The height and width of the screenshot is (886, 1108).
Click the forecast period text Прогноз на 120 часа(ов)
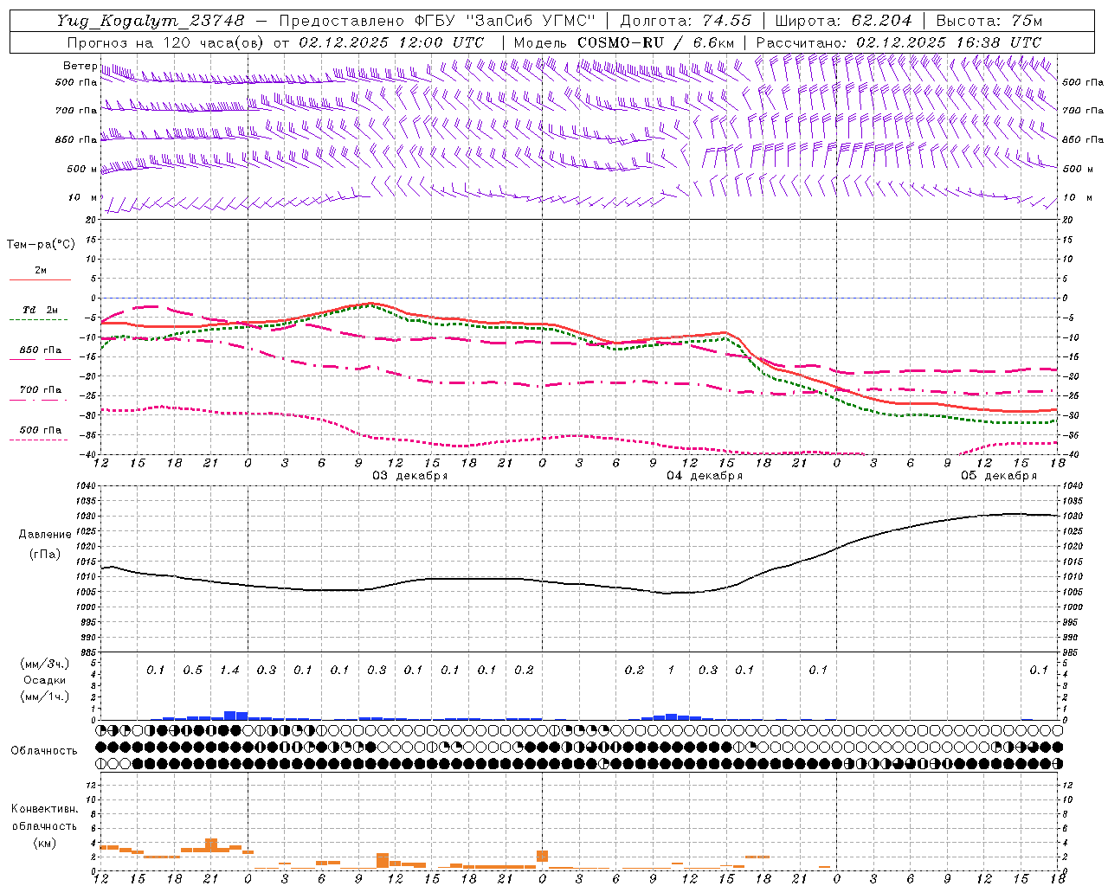(165, 42)
